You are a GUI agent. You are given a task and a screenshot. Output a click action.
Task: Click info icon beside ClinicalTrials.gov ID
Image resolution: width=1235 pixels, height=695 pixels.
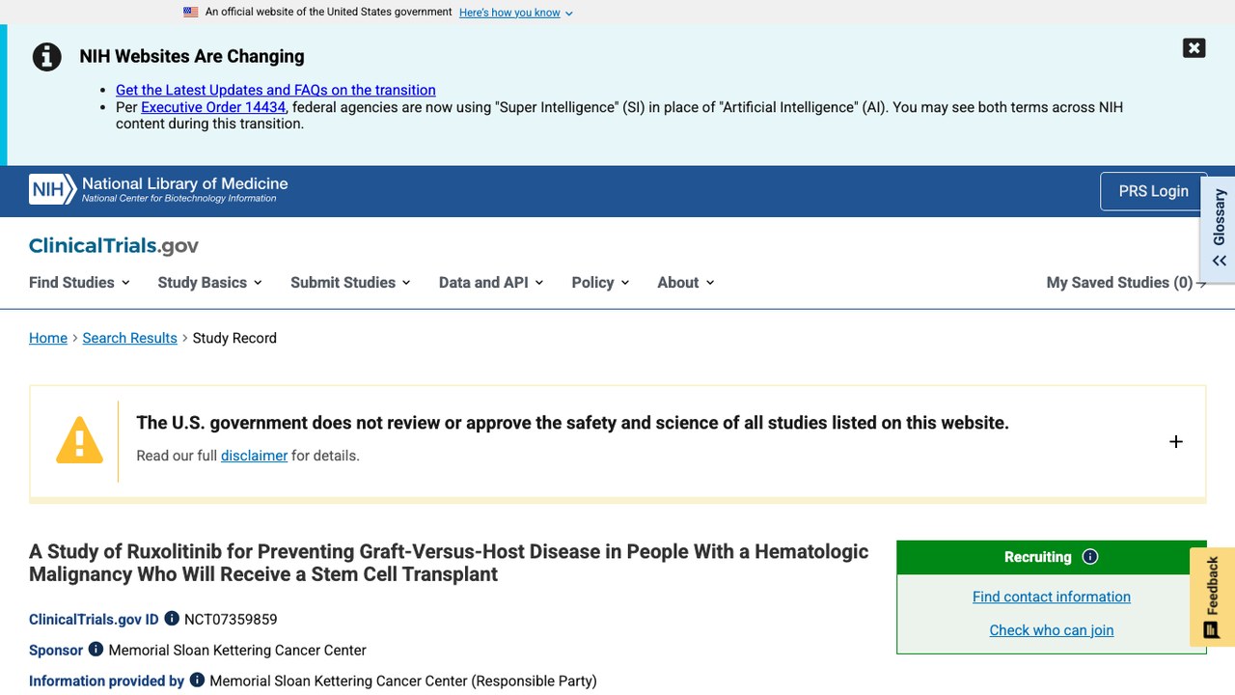point(172,619)
